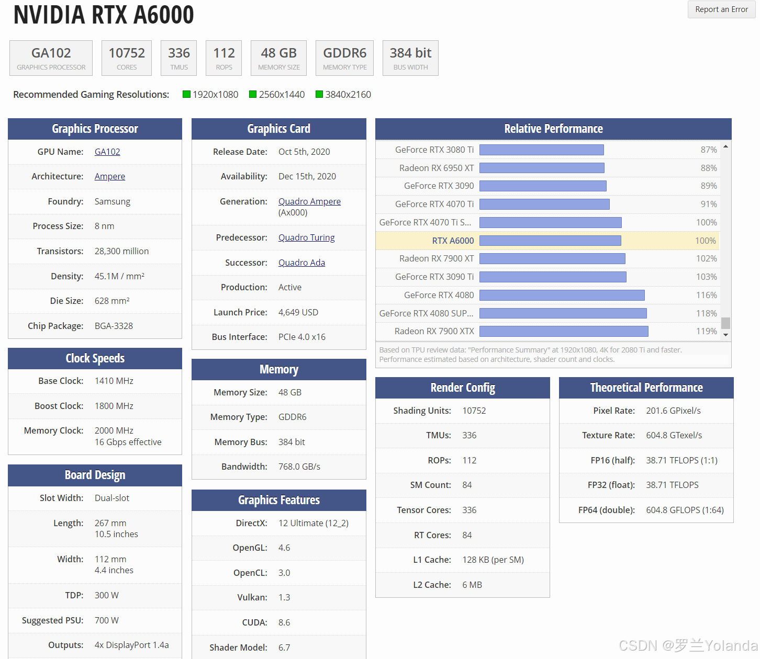Click the 10752 Cores spec box

click(x=127, y=58)
